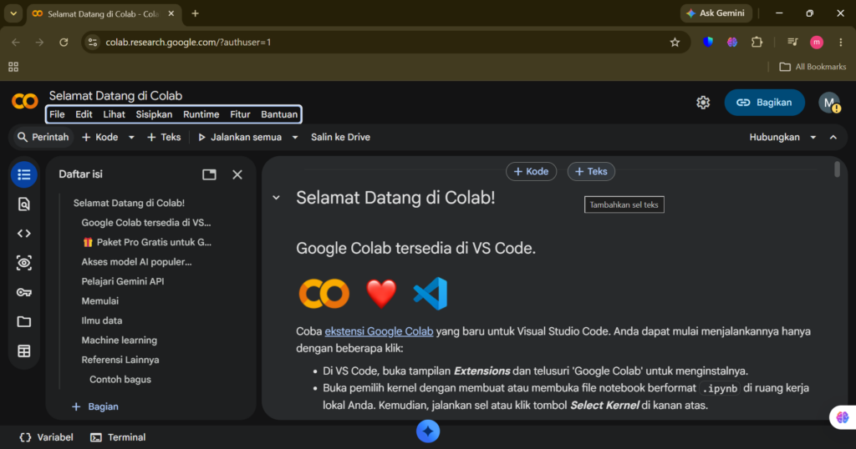Open the data table icon in sidebar
This screenshot has width=856, height=449.
[24, 351]
